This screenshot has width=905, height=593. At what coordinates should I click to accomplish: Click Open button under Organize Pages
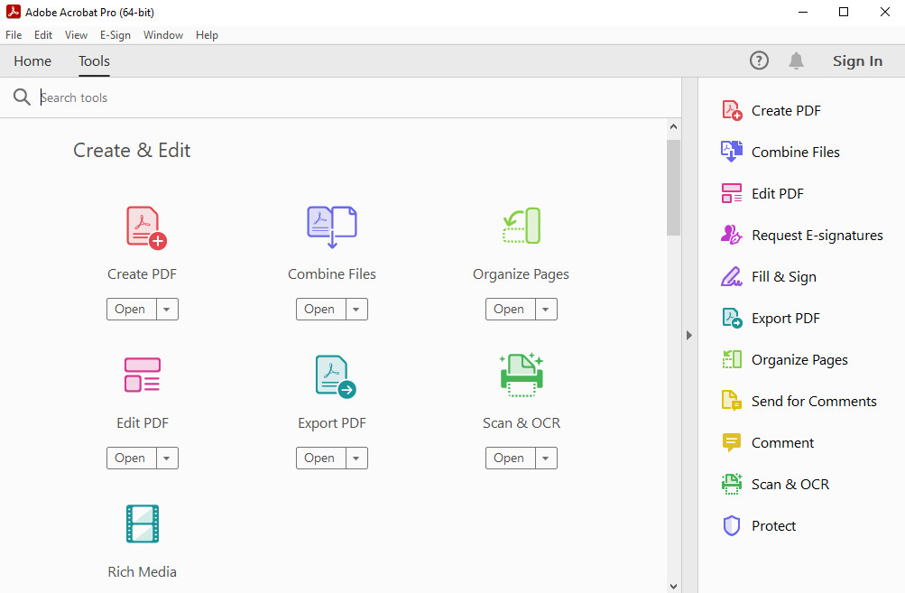pyautogui.click(x=510, y=310)
